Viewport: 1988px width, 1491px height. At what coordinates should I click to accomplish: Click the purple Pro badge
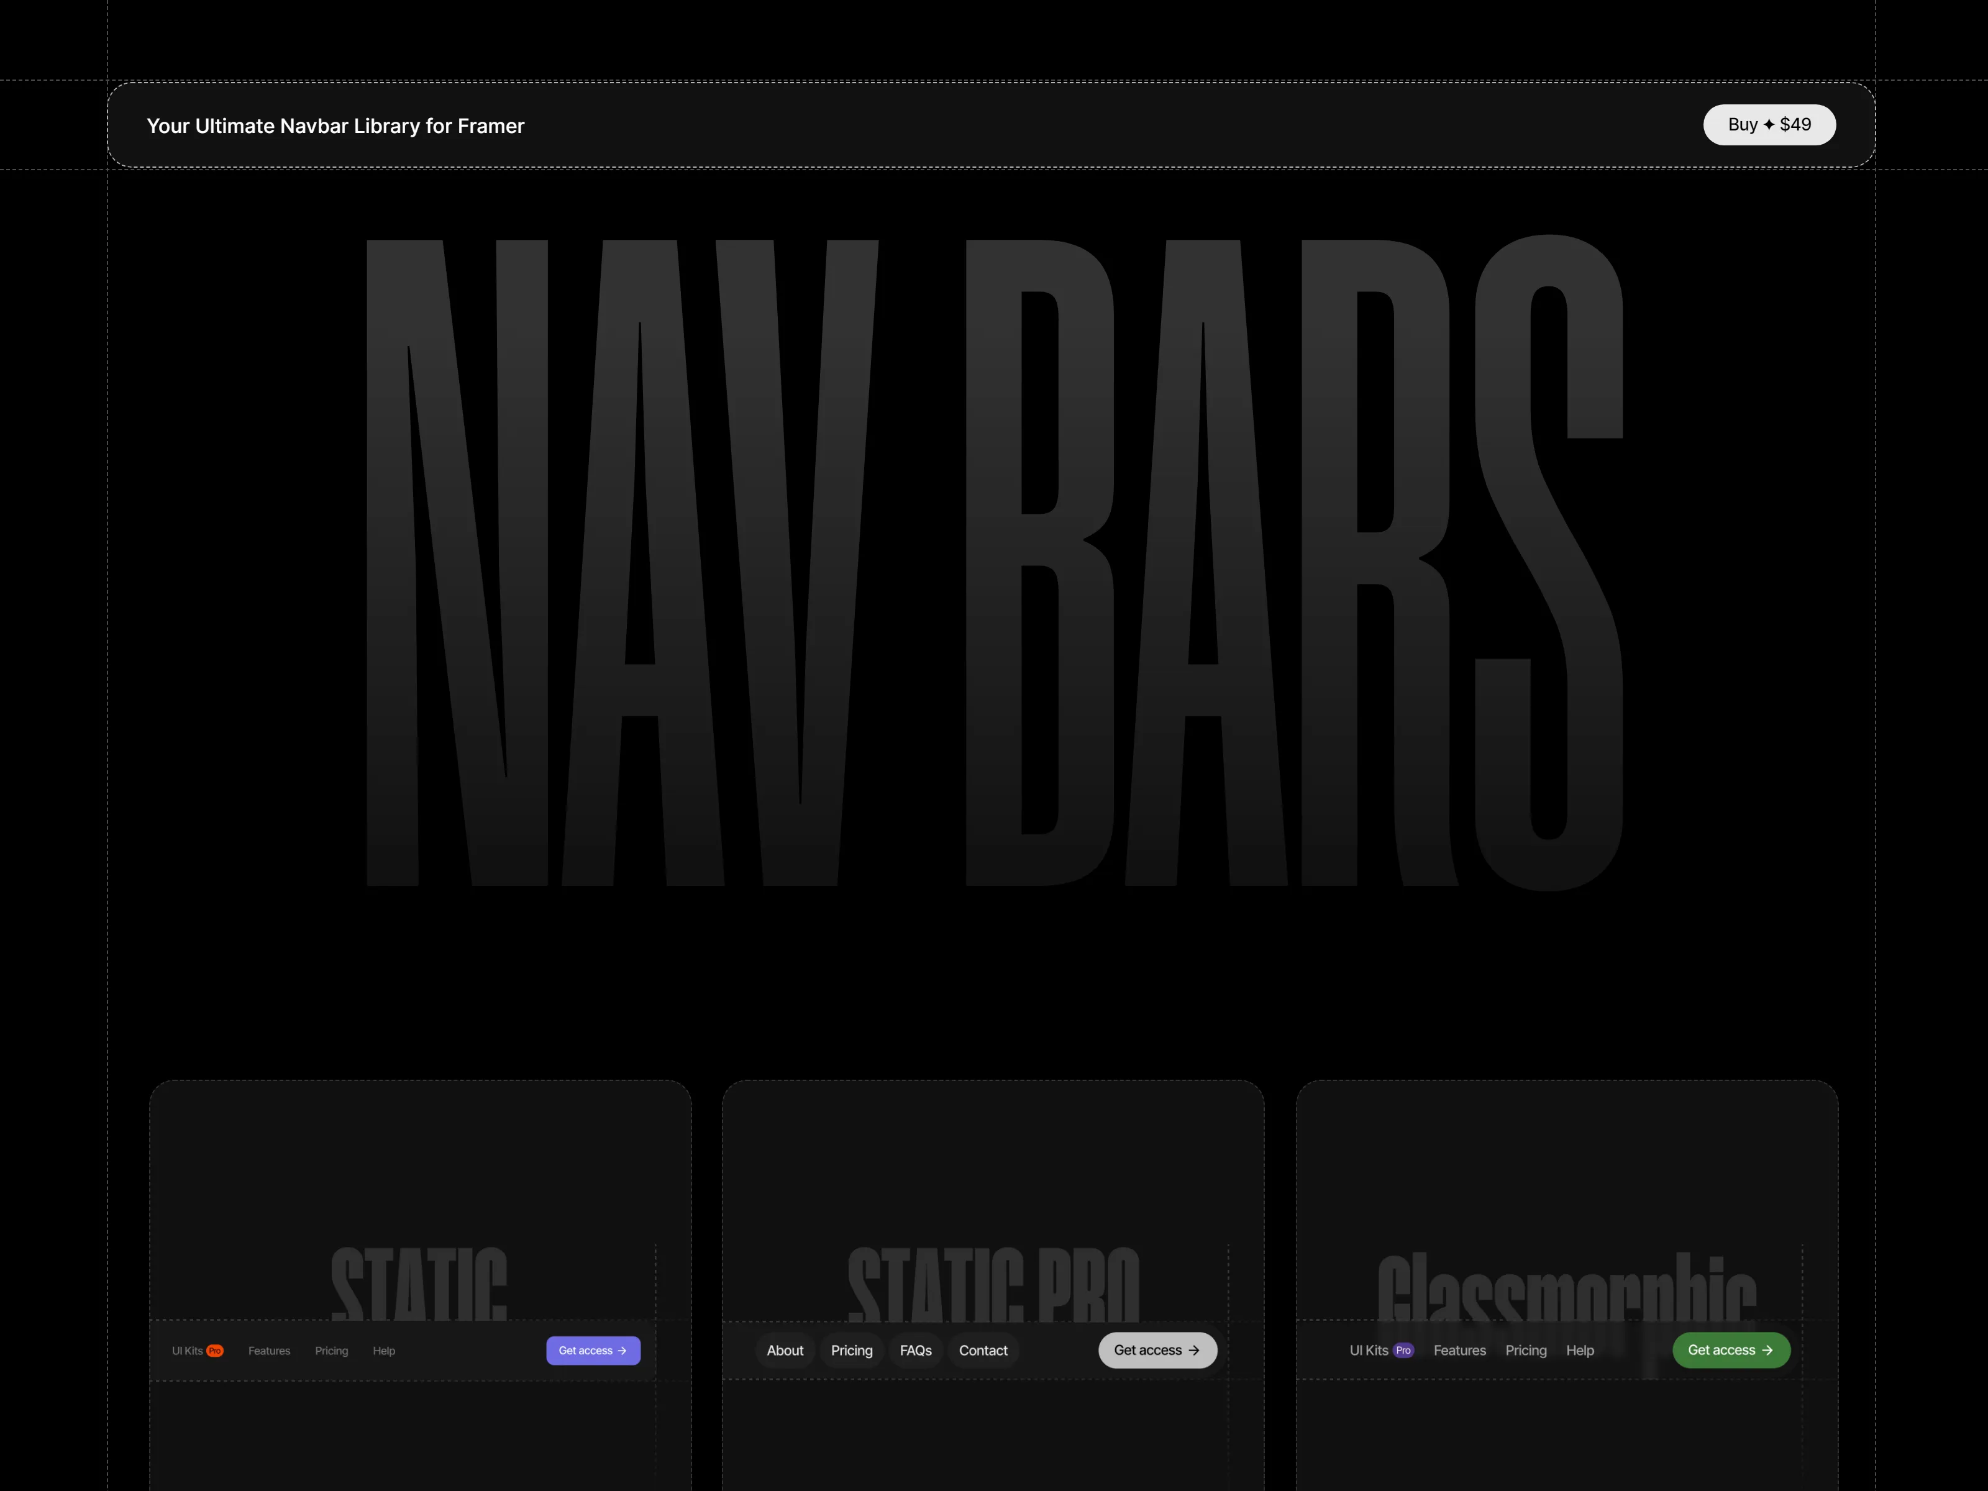click(1403, 1350)
